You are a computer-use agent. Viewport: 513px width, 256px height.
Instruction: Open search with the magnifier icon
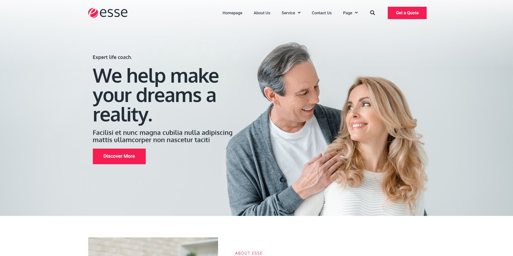click(x=372, y=13)
